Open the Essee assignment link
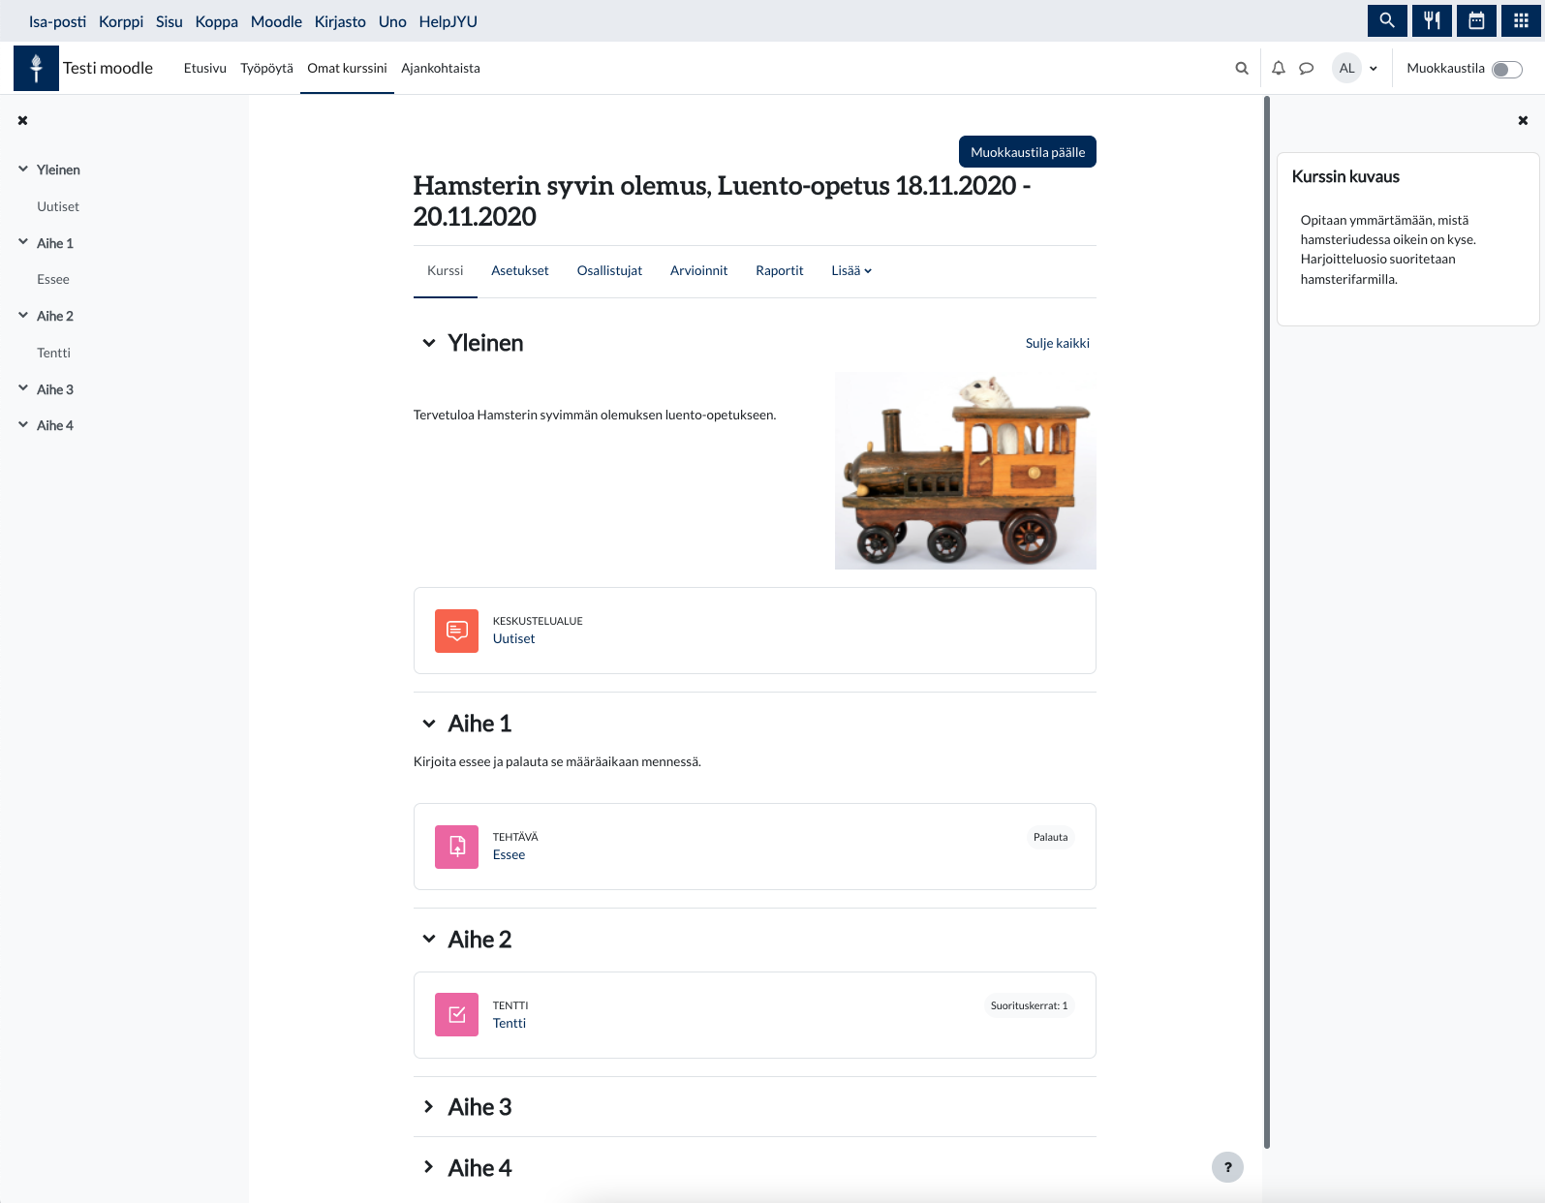Viewport: 1545px width, 1203px height. click(509, 854)
